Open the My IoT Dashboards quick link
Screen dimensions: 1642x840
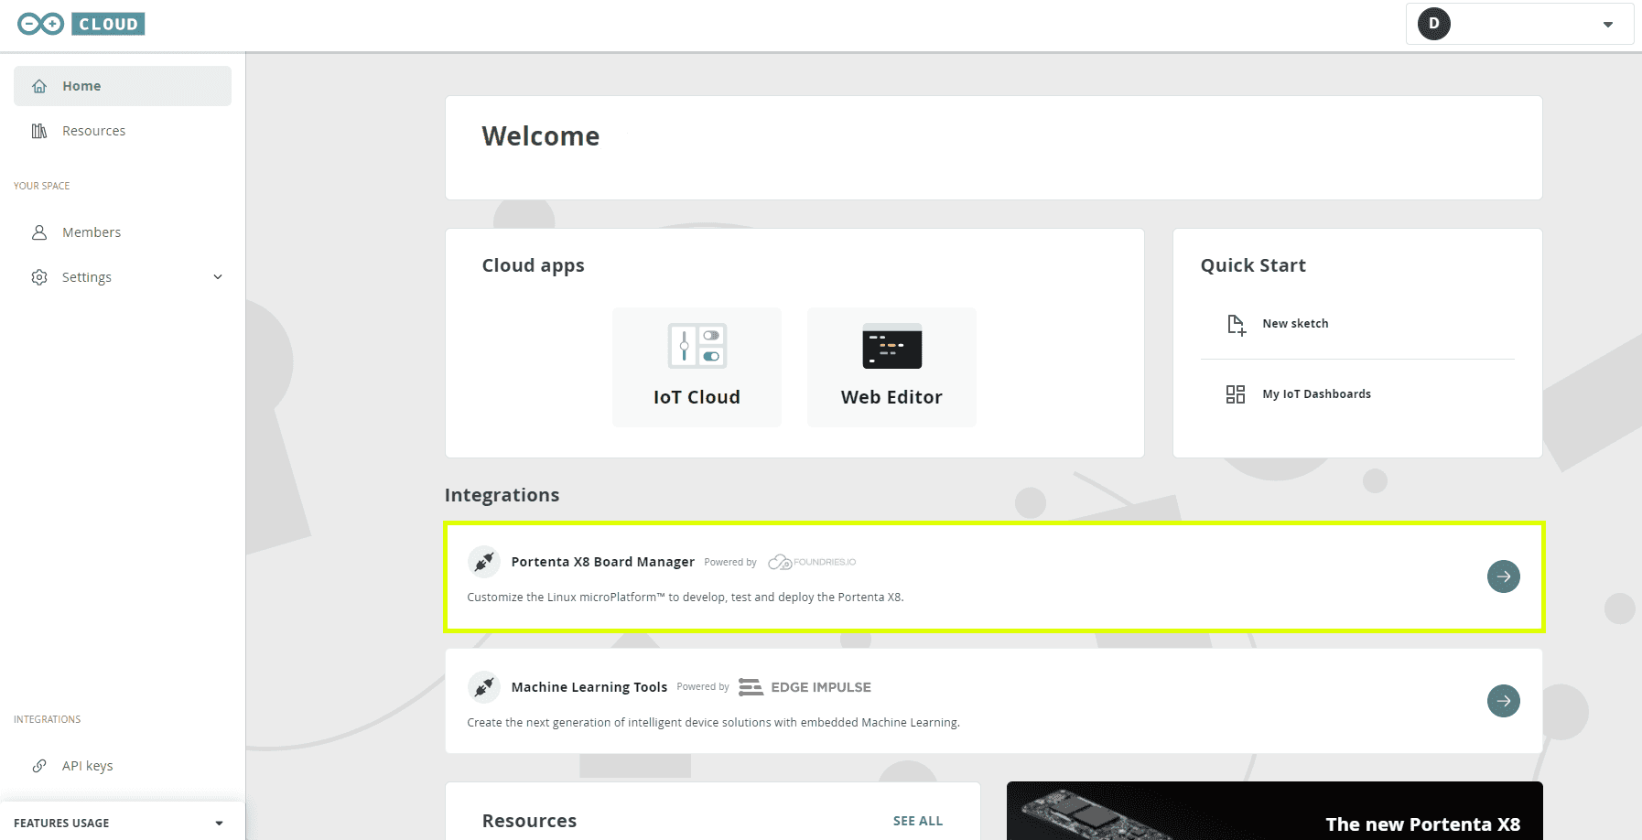click(1316, 394)
